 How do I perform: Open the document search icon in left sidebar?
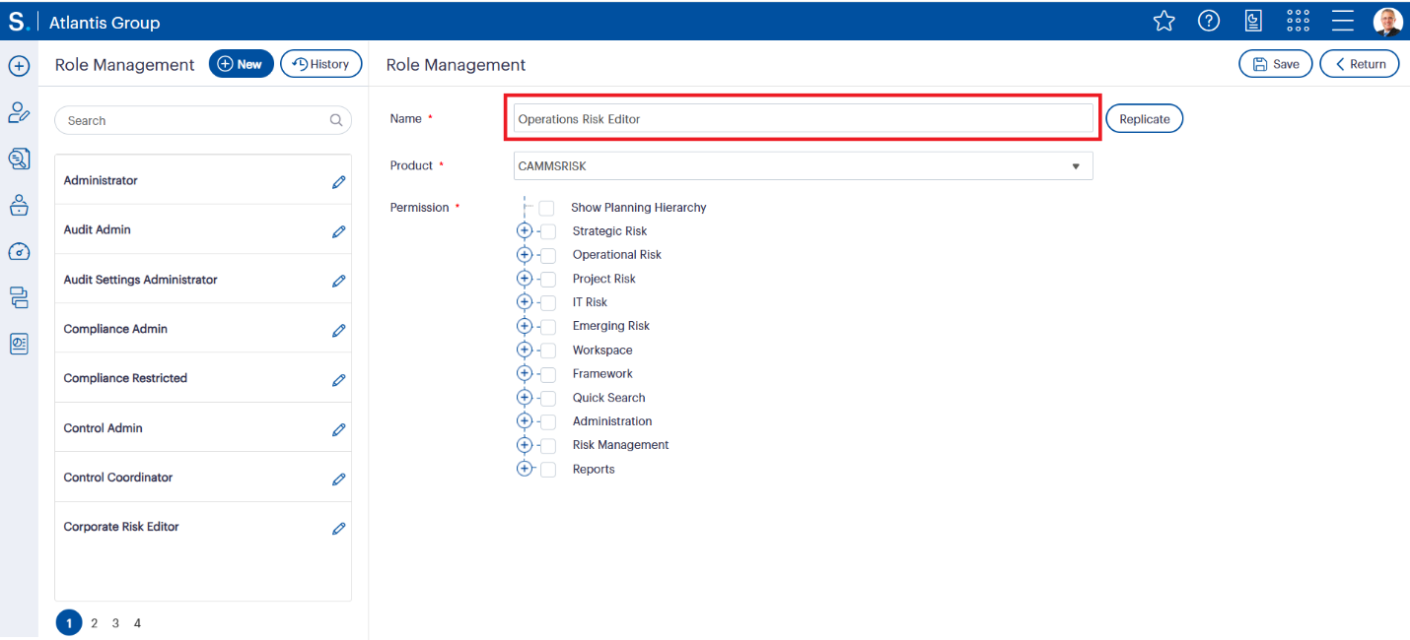click(x=19, y=159)
